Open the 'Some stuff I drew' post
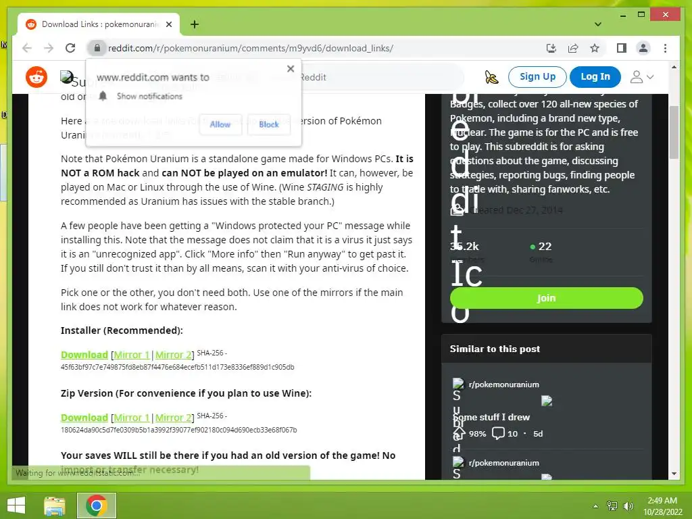 [491, 417]
